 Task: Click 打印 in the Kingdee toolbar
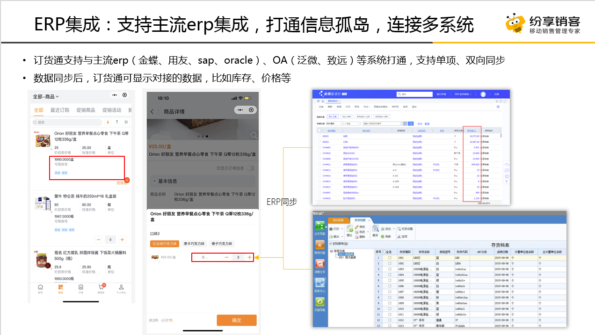[348, 107]
